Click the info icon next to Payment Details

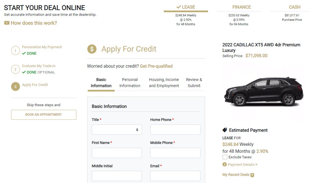pos(224,164)
